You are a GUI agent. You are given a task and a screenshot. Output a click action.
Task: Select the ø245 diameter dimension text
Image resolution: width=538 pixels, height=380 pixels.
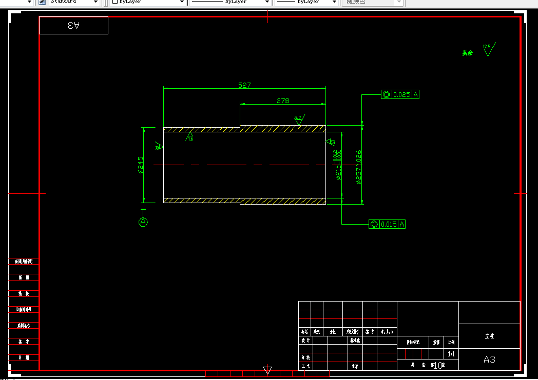(140, 165)
